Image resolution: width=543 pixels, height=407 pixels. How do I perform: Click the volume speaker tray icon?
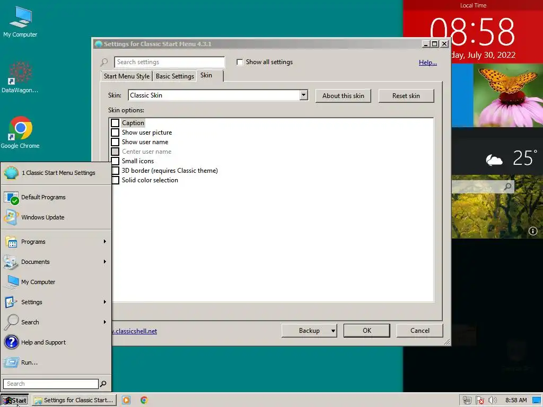point(492,401)
